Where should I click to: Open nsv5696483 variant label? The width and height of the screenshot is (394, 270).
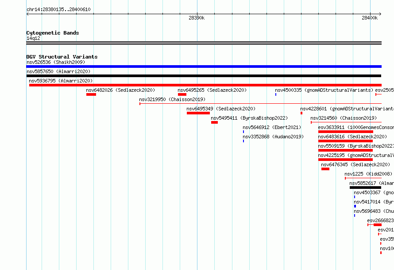pyautogui.click(x=374, y=211)
